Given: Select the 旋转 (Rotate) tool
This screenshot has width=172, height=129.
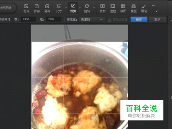Looking at the screenshot, I should (87, 8).
